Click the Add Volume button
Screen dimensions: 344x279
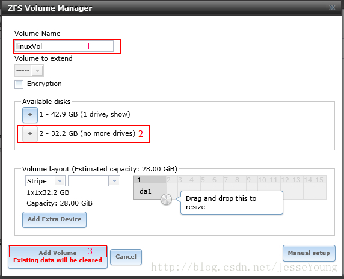click(58, 256)
